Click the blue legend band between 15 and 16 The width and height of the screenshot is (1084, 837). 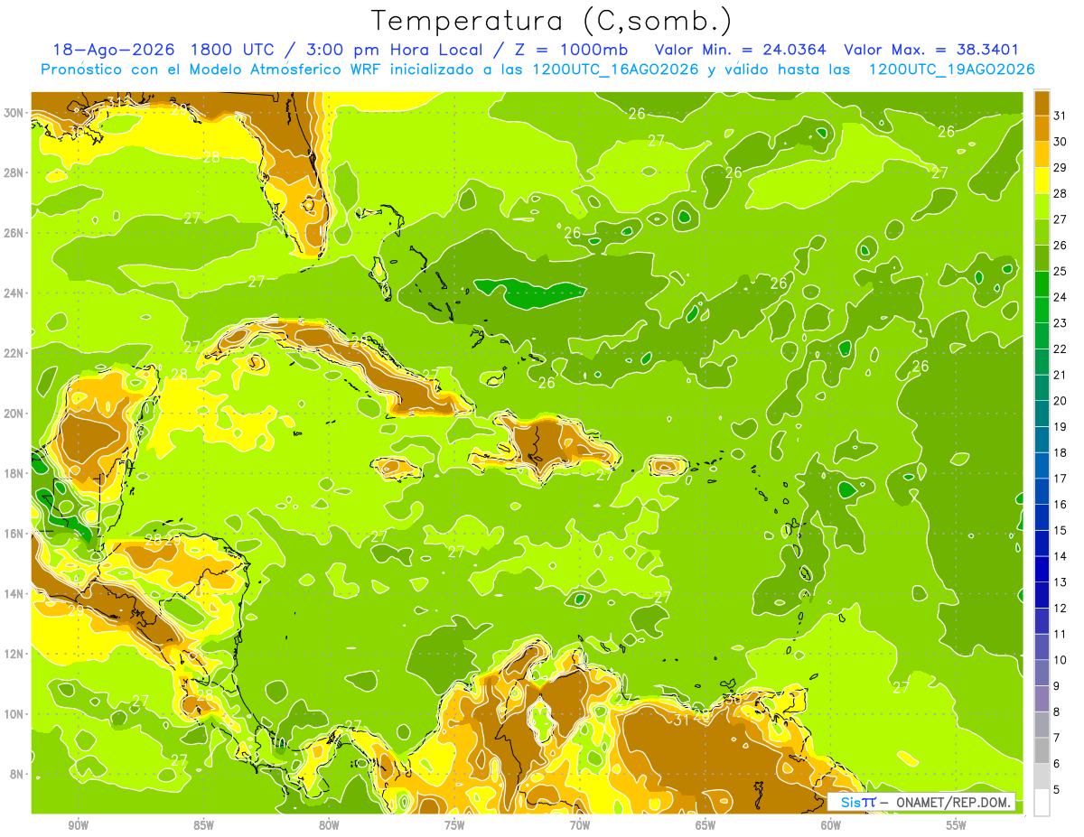coord(1042,516)
